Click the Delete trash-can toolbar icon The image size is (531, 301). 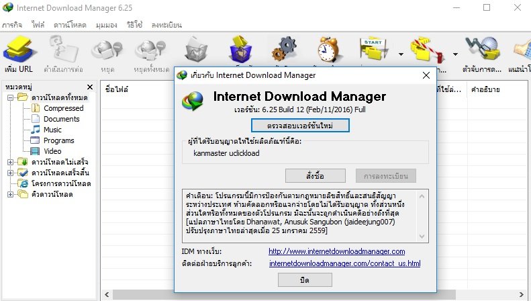pos(196,50)
